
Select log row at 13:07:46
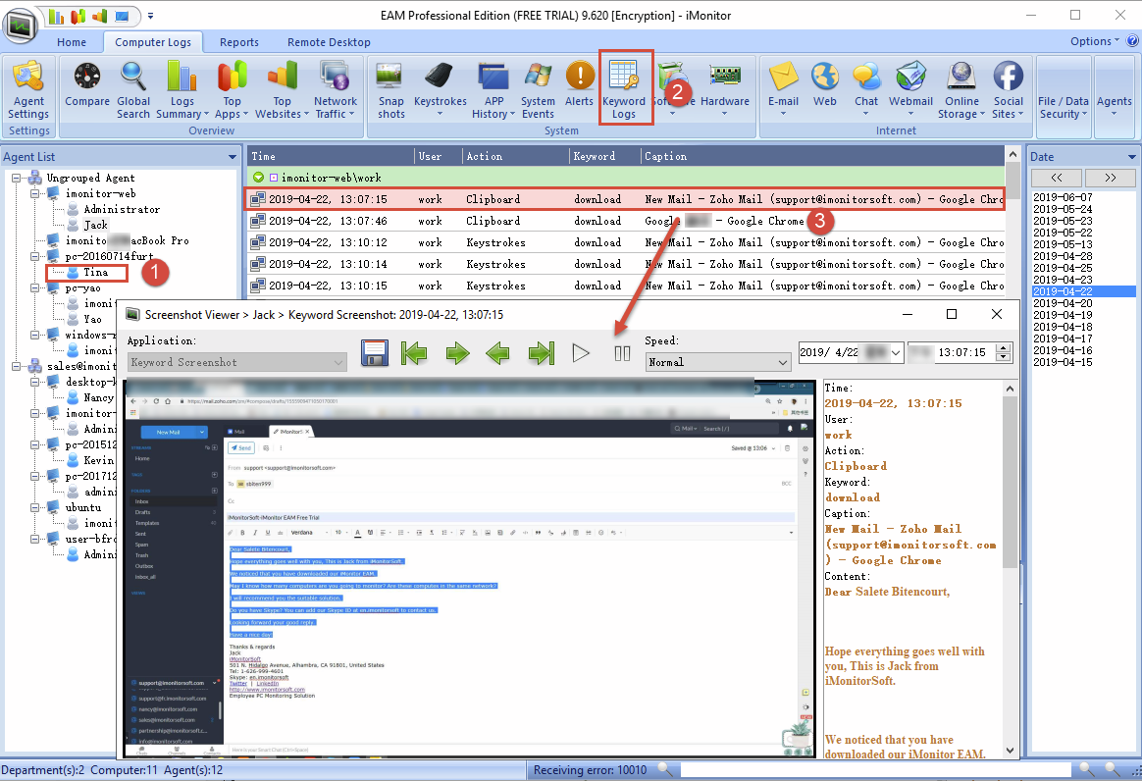pos(626,221)
